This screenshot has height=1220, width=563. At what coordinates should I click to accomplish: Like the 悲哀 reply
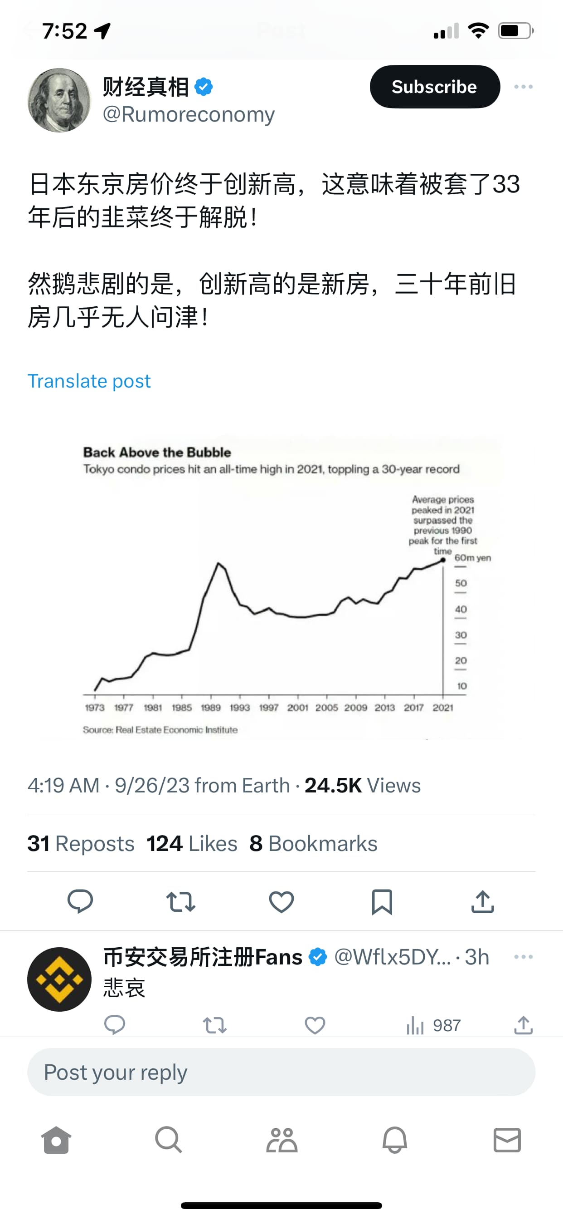[315, 1025]
